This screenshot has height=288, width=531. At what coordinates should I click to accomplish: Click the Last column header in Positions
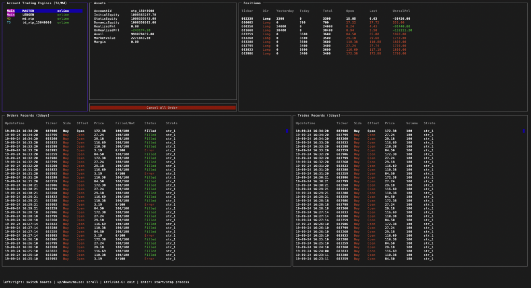(x=373, y=11)
